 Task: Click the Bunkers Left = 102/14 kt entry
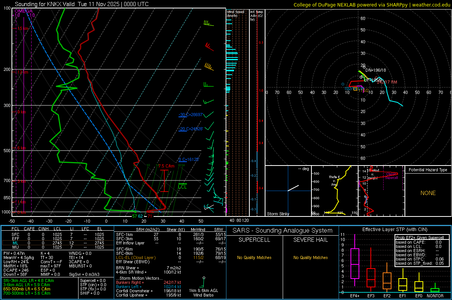149,287
